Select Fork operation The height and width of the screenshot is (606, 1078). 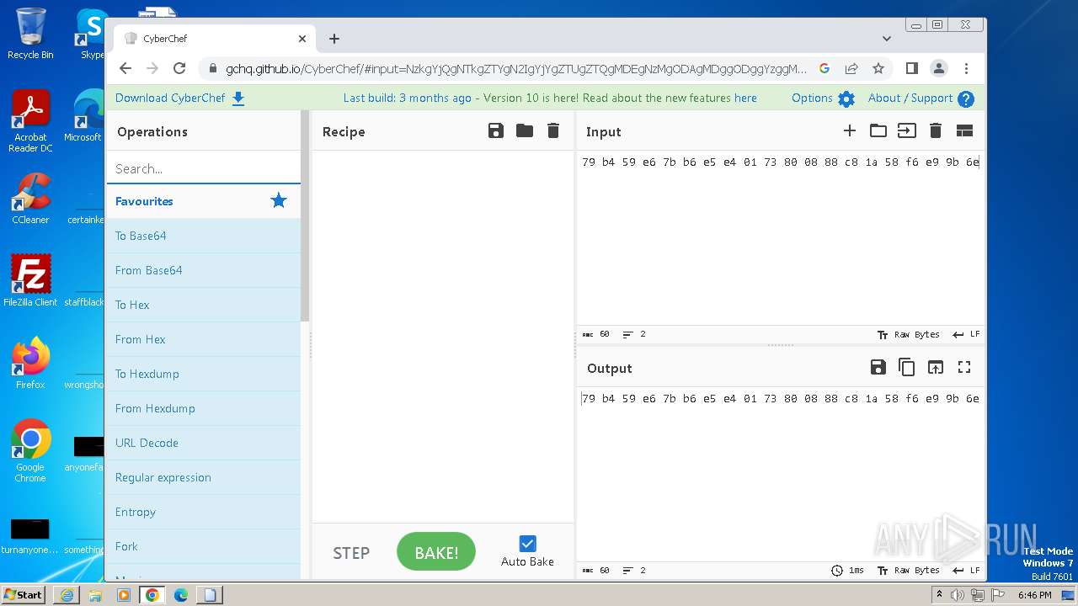pos(203,546)
